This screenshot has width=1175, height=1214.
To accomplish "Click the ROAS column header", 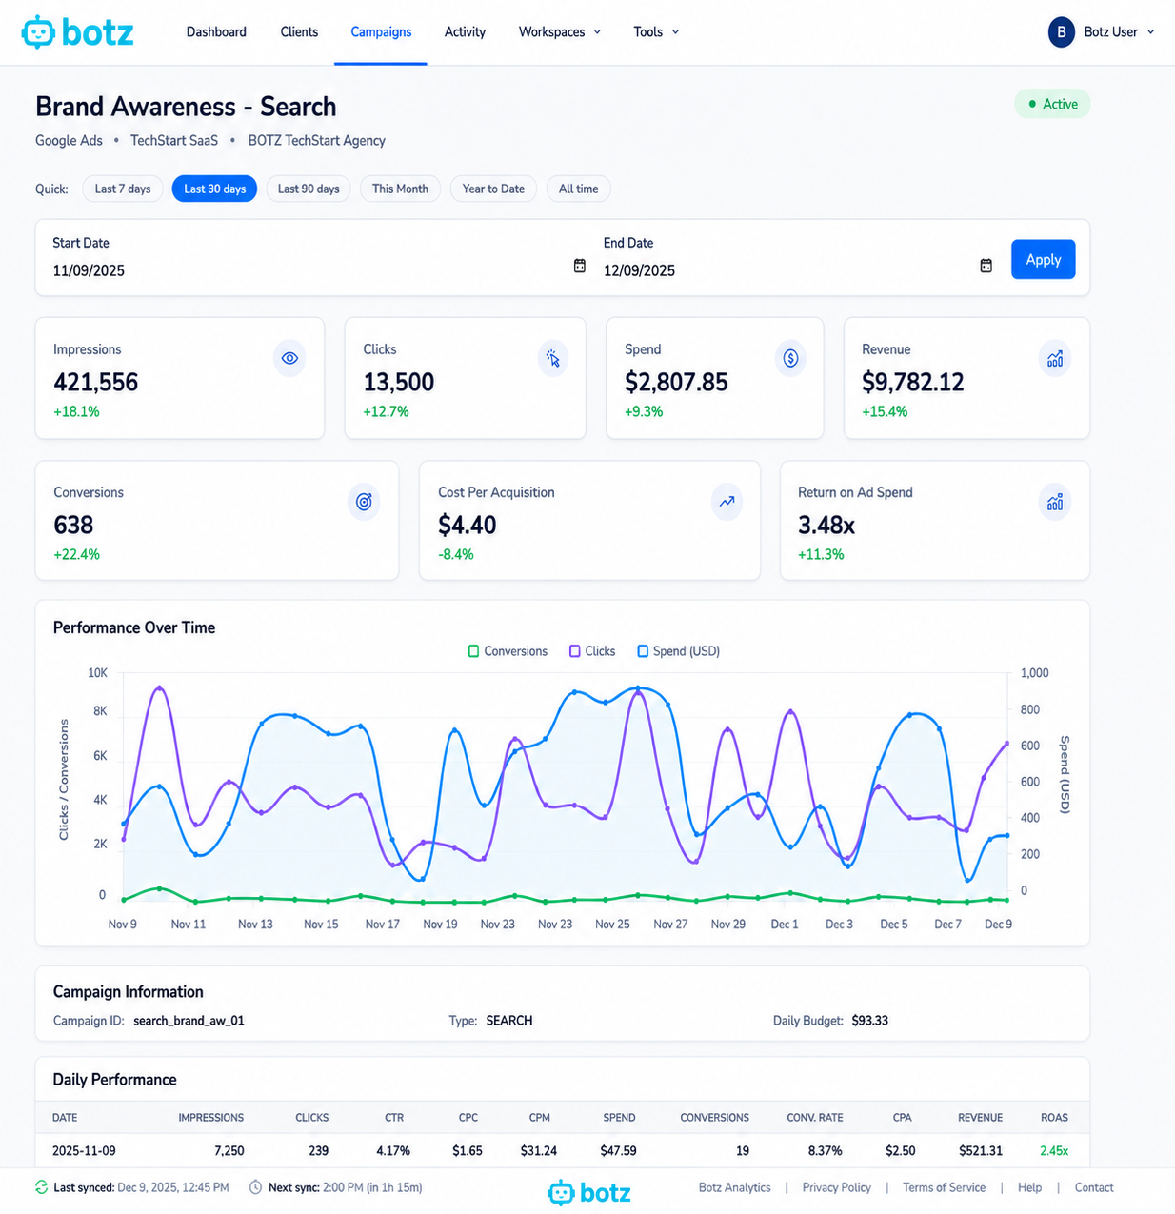I will (1054, 1118).
